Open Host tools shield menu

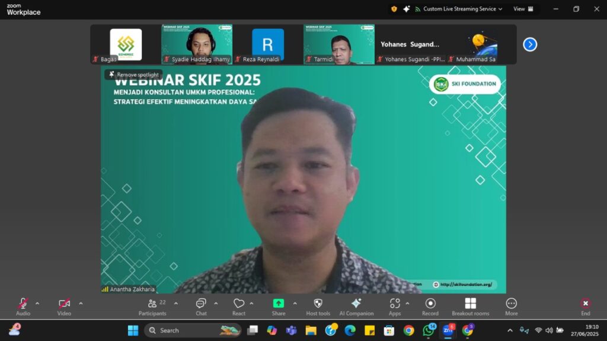click(318, 307)
